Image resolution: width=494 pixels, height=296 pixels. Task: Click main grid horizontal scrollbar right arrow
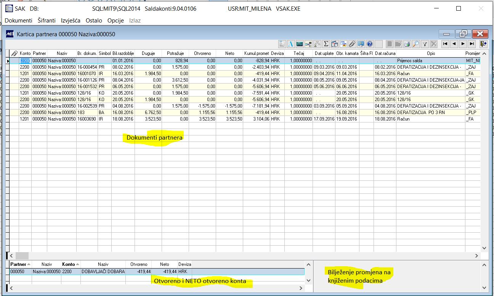pyautogui.click(x=476, y=256)
